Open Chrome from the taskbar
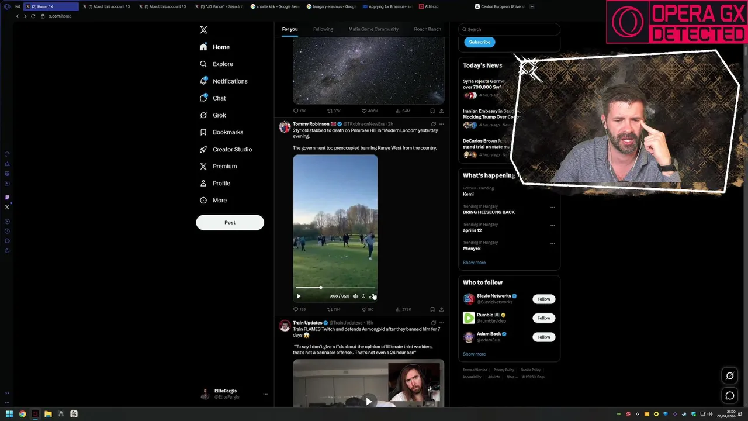 [22, 414]
